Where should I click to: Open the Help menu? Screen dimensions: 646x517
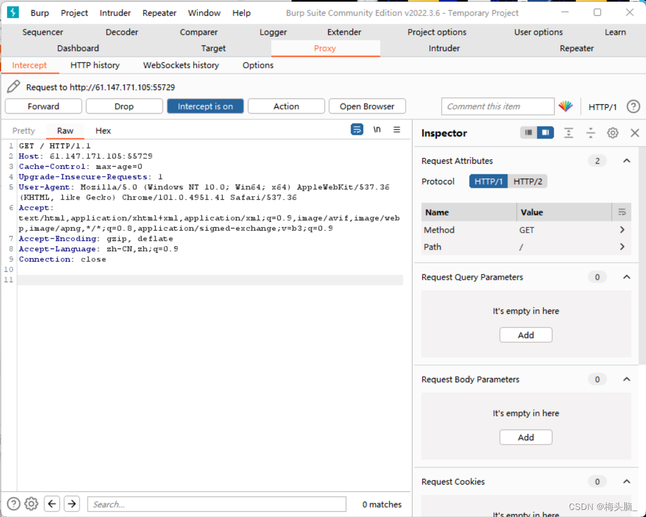click(x=241, y=13)
